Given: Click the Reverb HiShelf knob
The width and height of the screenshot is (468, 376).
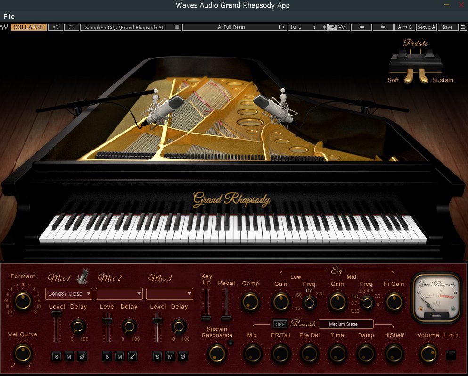Looking at the screenshot, I should [x=394, y=354].
